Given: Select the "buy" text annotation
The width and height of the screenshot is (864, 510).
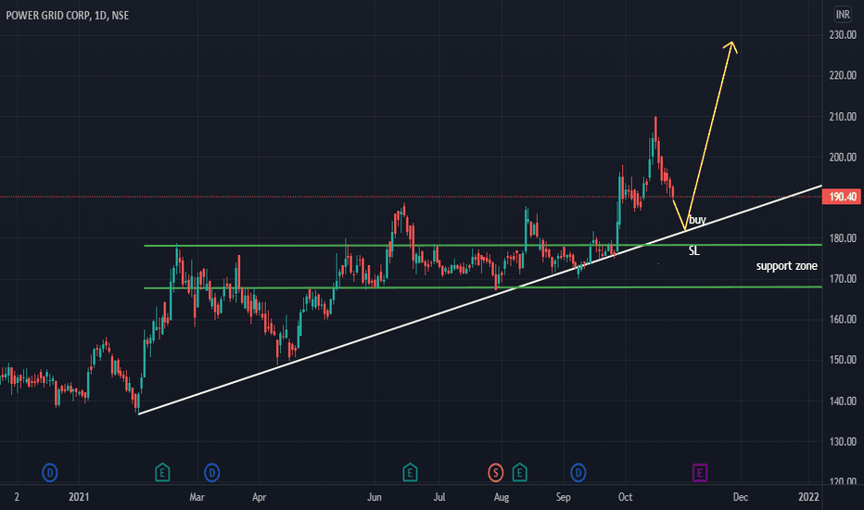Looking at the screenshot, I should (x=697, y=220).
